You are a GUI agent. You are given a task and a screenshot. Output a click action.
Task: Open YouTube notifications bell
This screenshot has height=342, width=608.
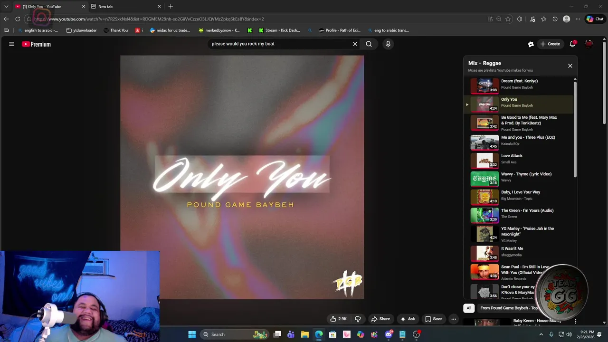573,44
